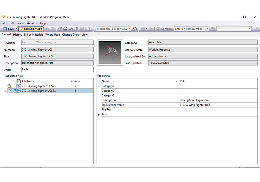Screen dimensions: 260x182
Task: Click the Category field showing Assembly
Action: [203, 42]
